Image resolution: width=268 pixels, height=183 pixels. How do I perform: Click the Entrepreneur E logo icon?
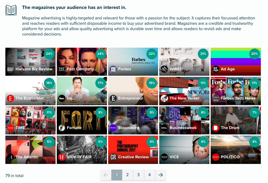coord(113,98)
